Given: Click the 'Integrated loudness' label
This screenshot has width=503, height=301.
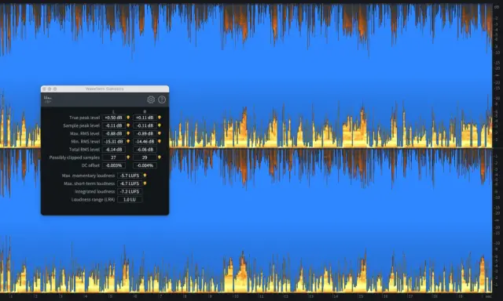Looking at the screenshot, I should click(x=94, y=191).
